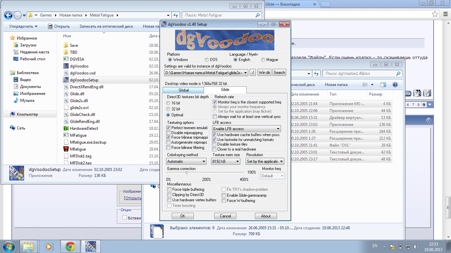Select the Save folder icon
Screen dimensions: 451x253
coord(65,45)
